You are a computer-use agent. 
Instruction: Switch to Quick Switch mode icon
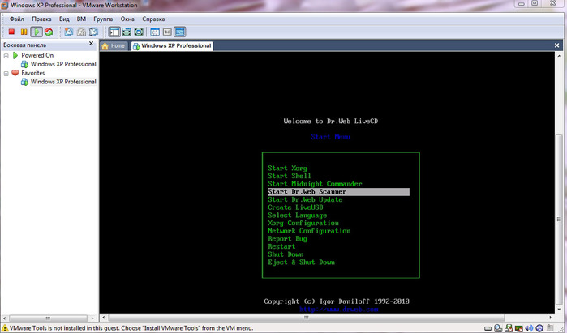(x=127, y=32)
